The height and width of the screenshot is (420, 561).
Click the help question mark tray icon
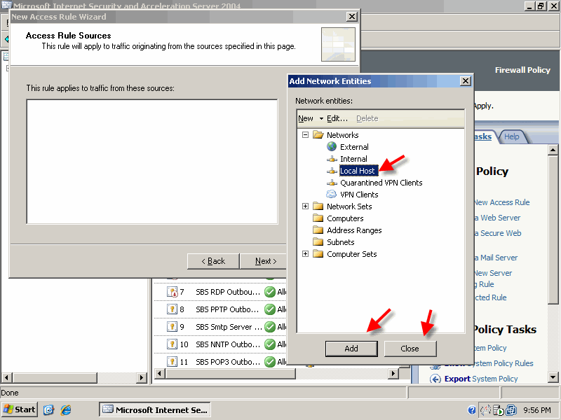click(x=471, y=410)
